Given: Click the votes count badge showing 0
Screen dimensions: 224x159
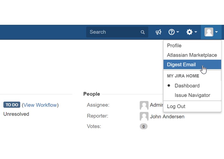Looking at the screenshot, I should (143, 126).
